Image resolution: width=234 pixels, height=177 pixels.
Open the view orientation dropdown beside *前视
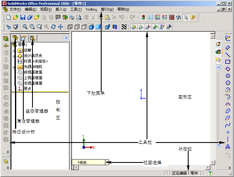pyautogui.click(x=107, y=162)
